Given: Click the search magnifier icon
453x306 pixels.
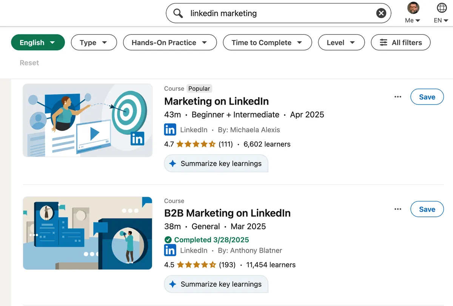Looking at the screenshot, I should (178, 13).
